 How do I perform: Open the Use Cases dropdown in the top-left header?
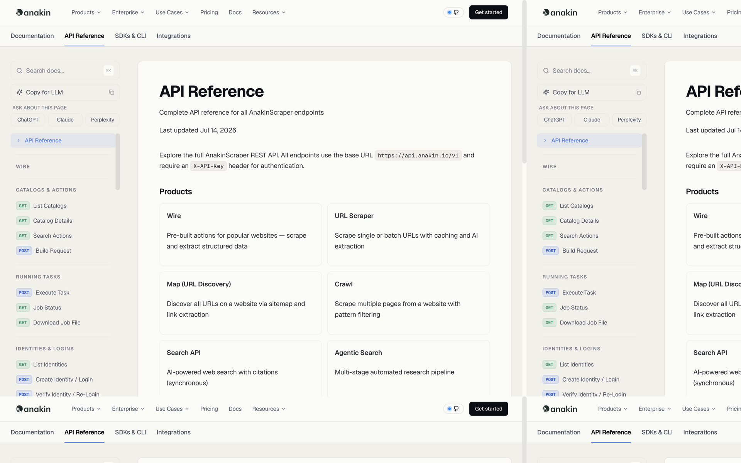pyautogui.click(x=172, y=12)
